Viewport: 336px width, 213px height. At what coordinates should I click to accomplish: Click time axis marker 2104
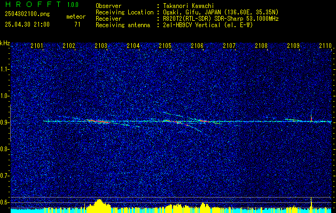[x=133, y=45]
